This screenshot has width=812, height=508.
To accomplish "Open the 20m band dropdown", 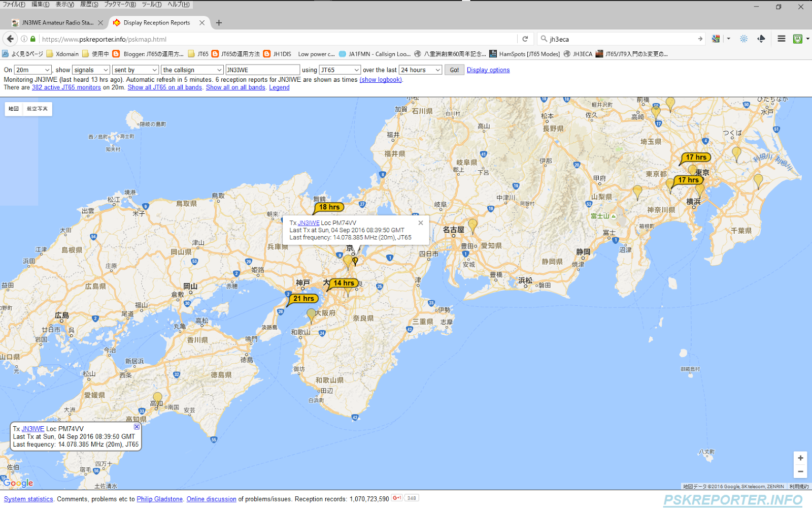I will pyautogui.click(x=32, y=70).
